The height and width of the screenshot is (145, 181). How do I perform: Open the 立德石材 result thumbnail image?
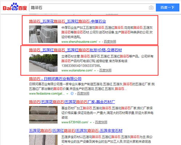pos(43,63)
